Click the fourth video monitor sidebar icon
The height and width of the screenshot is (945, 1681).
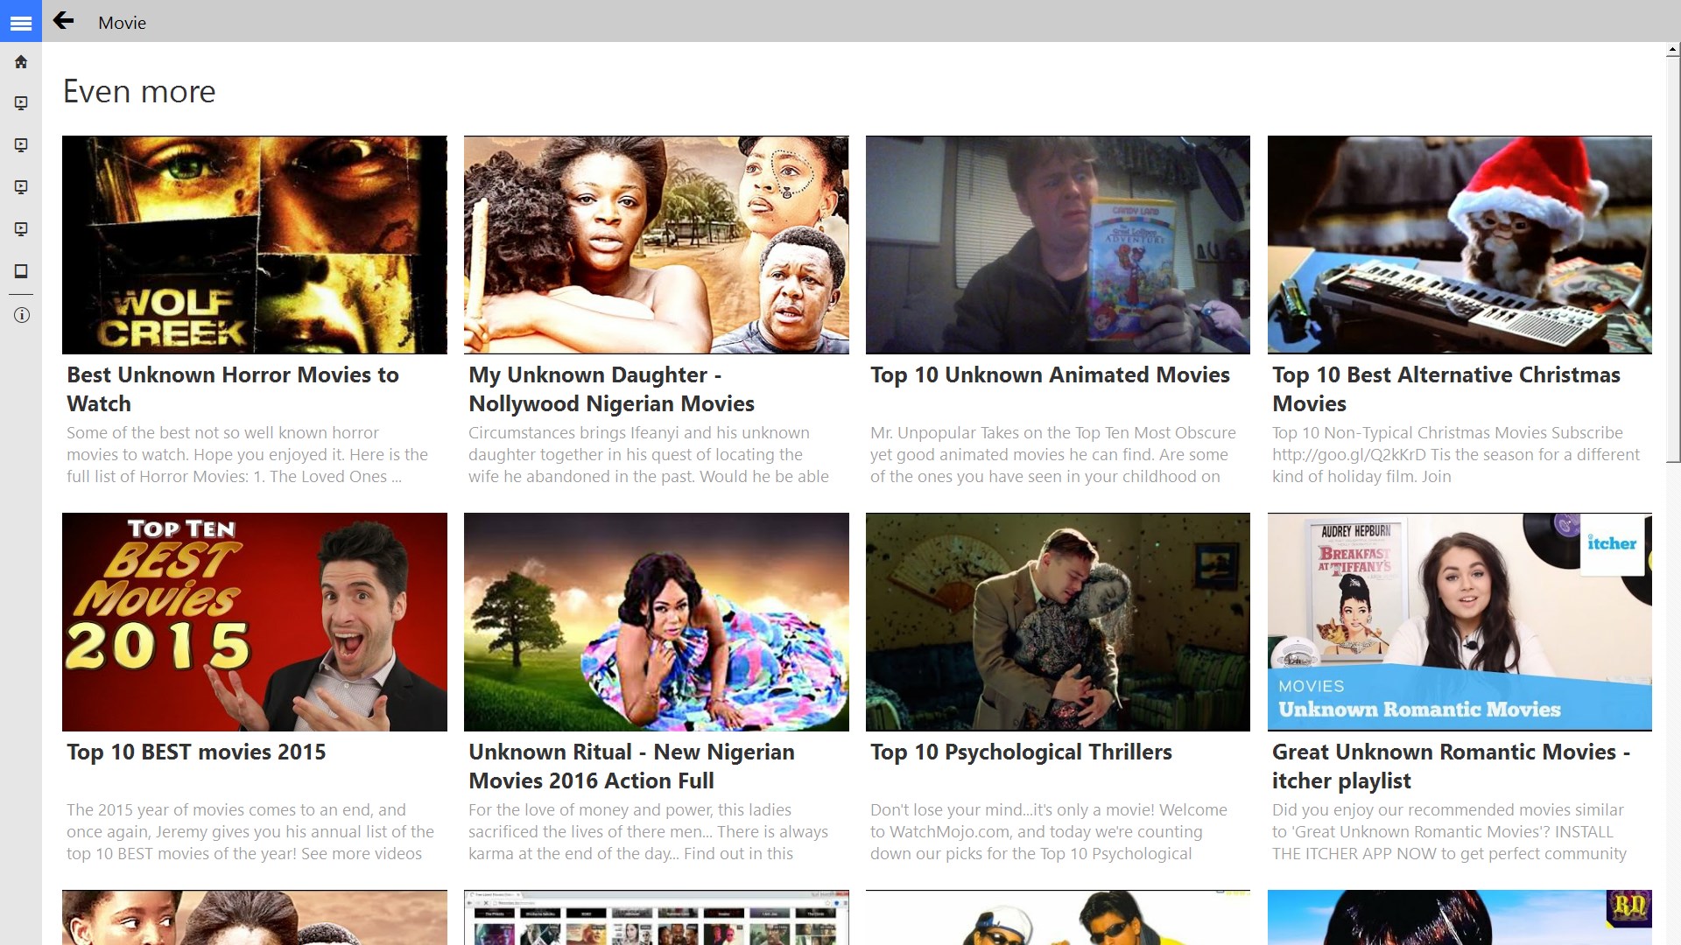coord(21,229)
